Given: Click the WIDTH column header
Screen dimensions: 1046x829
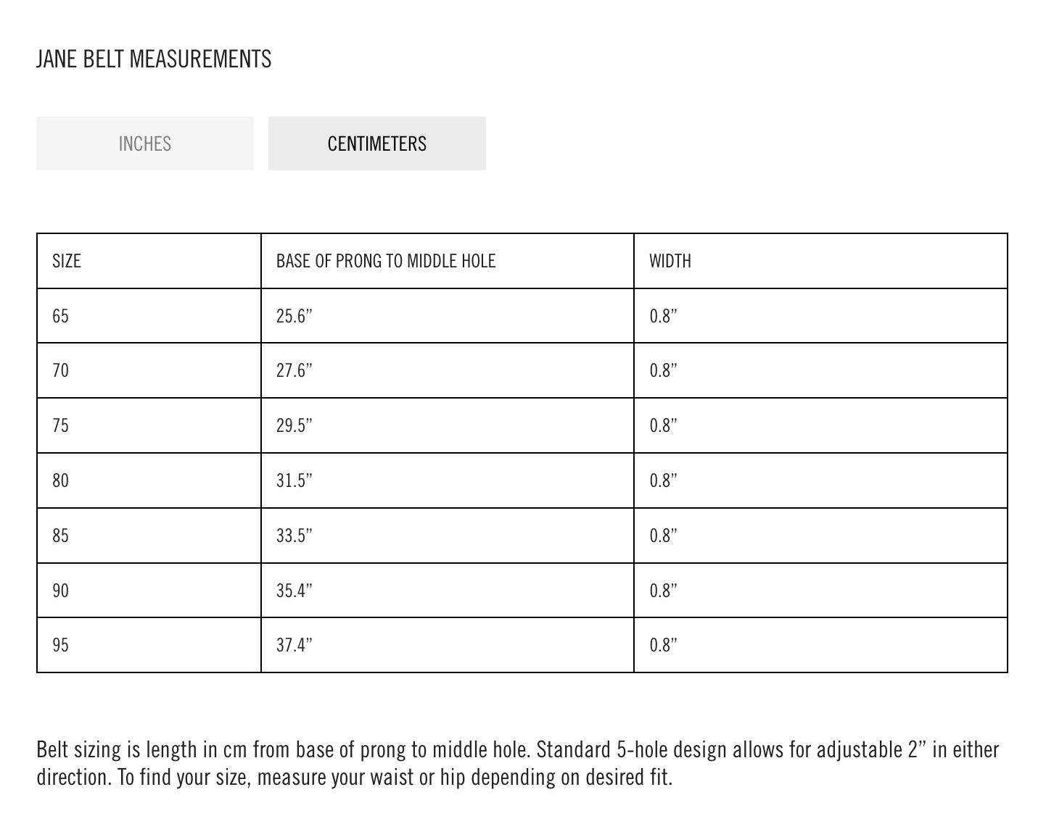Looking at the screenshot, I should (x=820, y=261).
